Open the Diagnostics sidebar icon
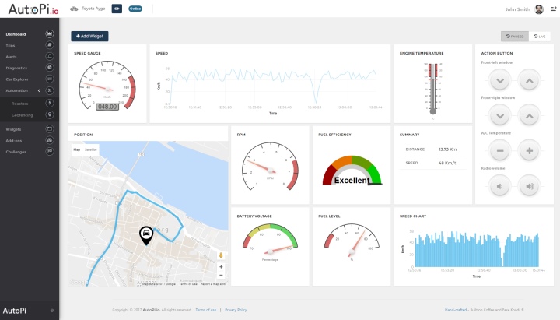Viewport: 560px width, 320px height. [50, 68]
